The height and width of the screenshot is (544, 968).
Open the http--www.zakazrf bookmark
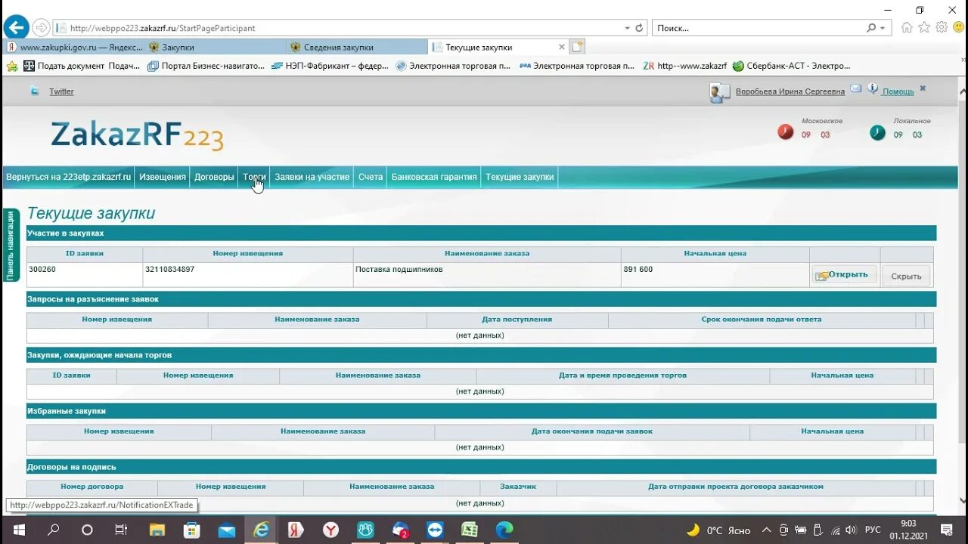[x=685, y=66]
